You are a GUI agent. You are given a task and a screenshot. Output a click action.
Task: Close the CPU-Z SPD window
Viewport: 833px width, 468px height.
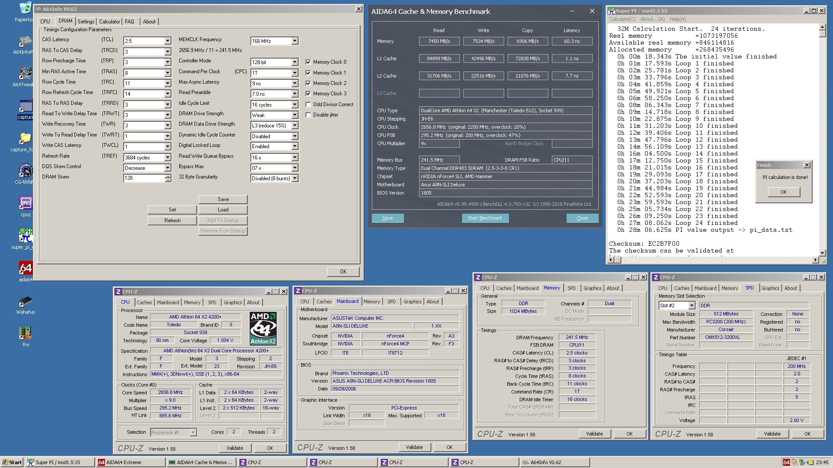coord(821,277)
